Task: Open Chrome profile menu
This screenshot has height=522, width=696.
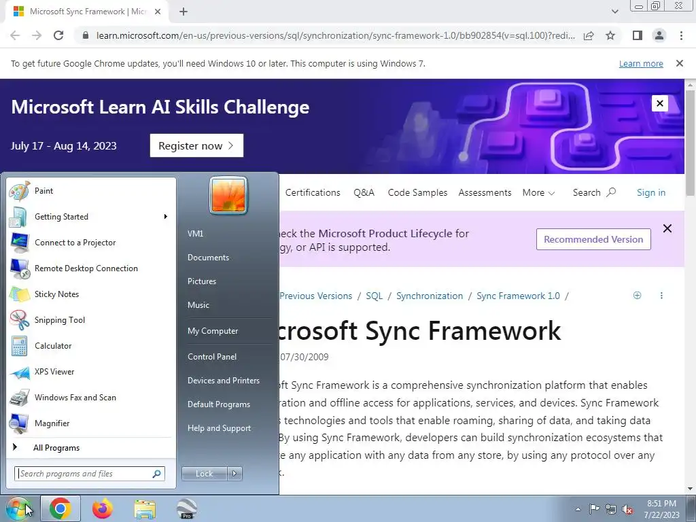Action: [659, 35]
